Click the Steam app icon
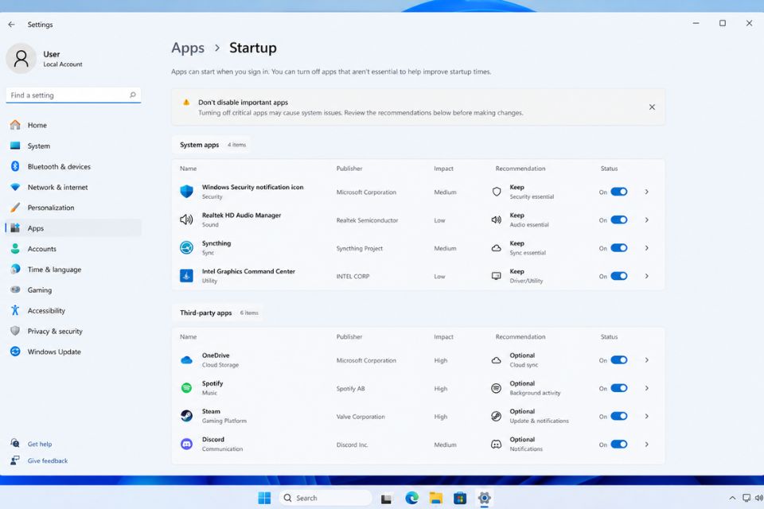This screenshot has height=509, width=764. coord(186,416)
